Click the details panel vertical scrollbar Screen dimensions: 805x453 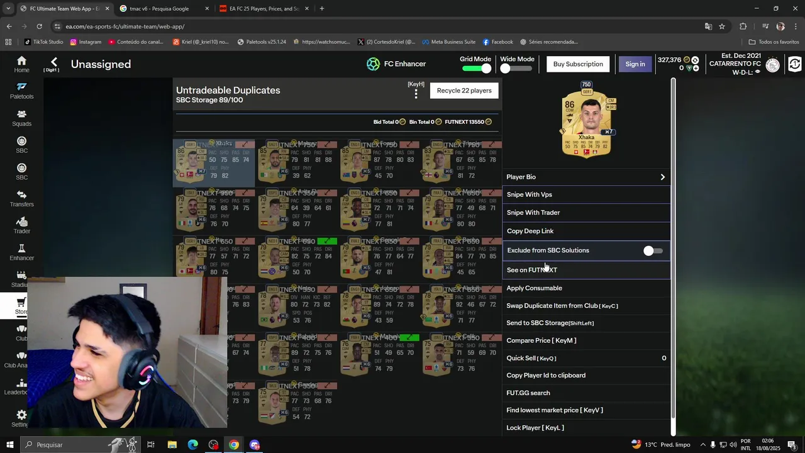click(x=673, y=249)
